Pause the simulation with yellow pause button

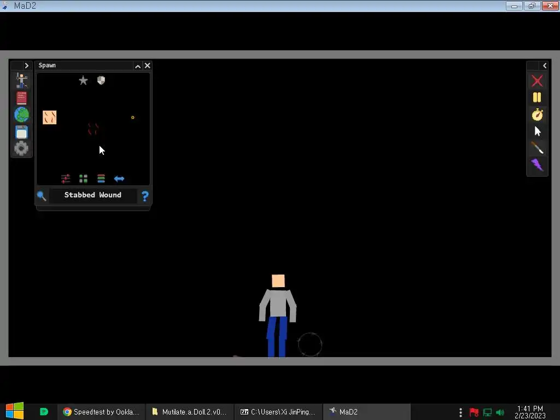(x=537, y=97)
